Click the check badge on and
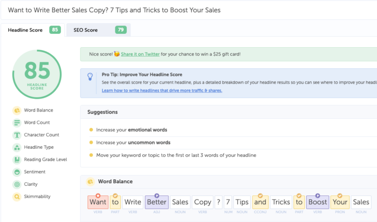Image resolution: width=377 pixels, height=222 pixels. (x=260, y=195)
